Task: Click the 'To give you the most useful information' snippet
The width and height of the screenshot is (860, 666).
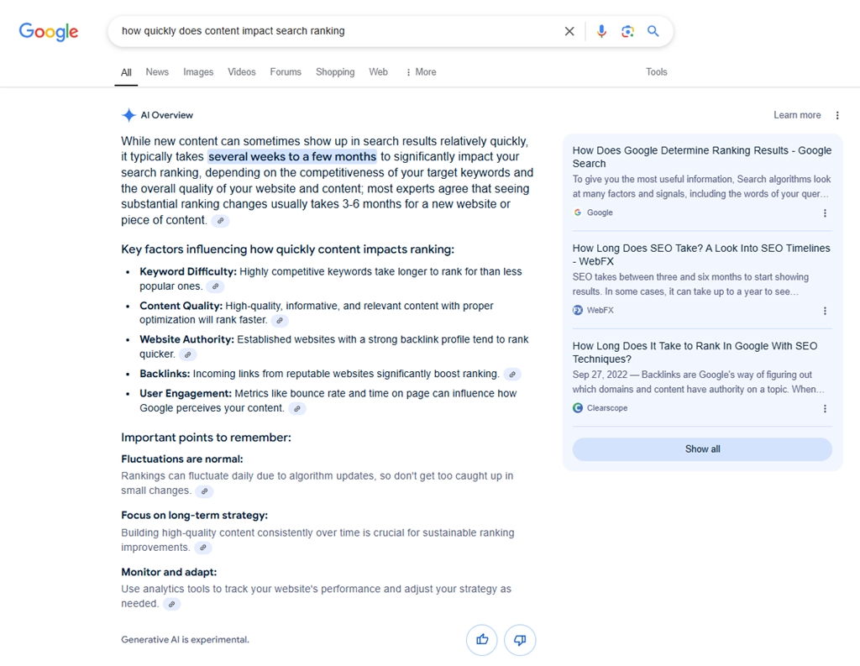Action: point(701,186)
